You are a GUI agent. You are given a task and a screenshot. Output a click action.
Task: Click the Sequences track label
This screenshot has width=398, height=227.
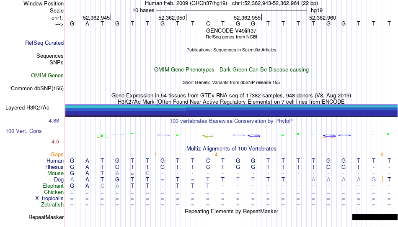click(50, 56)
